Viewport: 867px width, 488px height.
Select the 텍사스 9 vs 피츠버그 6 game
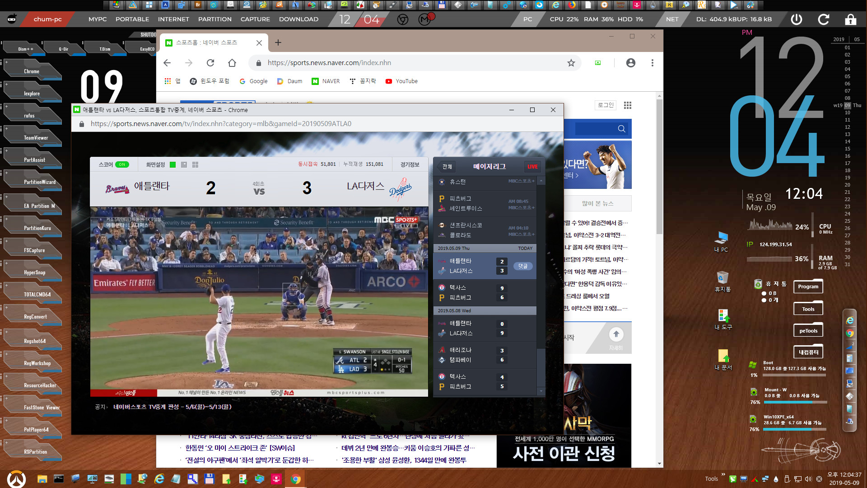[x=485, y=292]
